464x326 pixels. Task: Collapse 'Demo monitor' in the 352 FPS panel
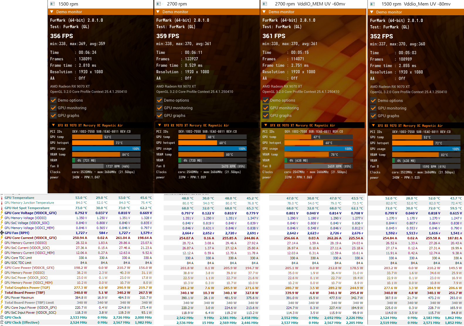click(x=372, y=12)
